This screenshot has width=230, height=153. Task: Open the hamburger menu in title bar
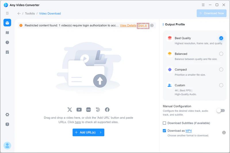[x=203, y=5]
